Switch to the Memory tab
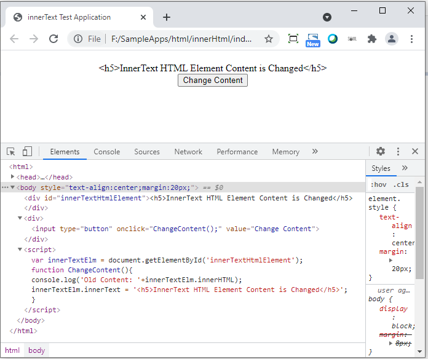428x359 pixels. (286, 152)
